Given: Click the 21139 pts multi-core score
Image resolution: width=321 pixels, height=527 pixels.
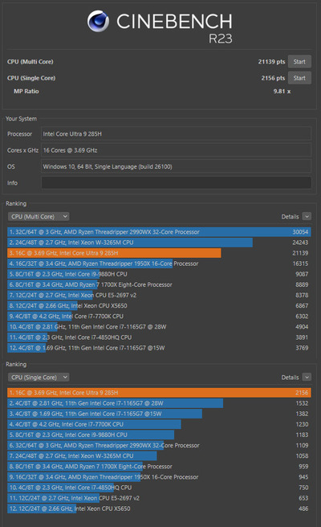Looking at the screenshot, I should 271,62.
